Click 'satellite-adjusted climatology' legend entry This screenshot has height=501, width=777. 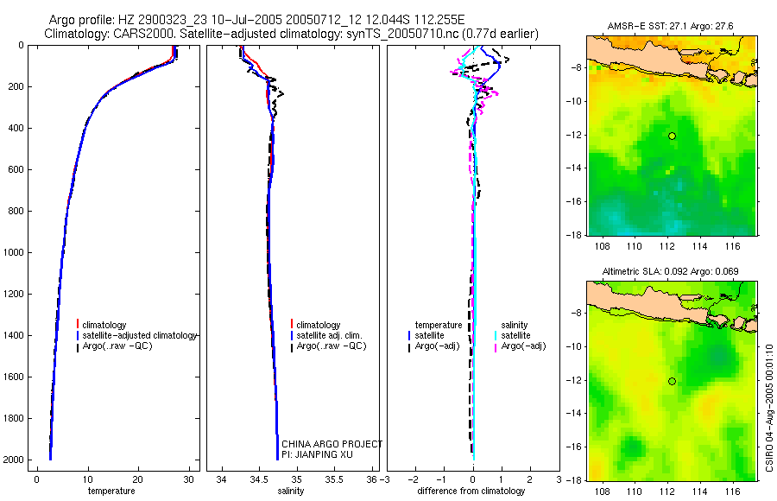tap(140, 335)
